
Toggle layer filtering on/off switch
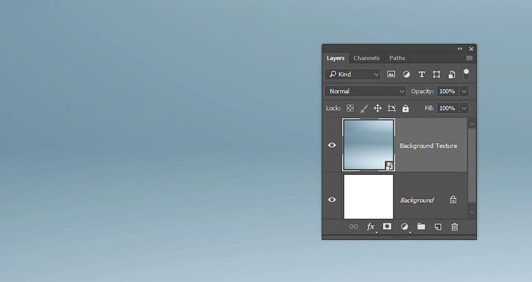click(467, 74)
